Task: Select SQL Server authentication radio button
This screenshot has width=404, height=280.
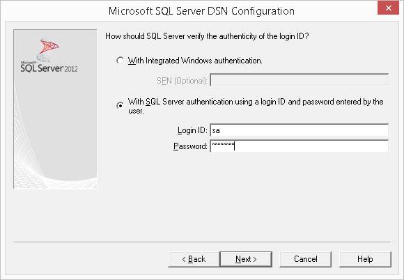Action: point(120,105)
